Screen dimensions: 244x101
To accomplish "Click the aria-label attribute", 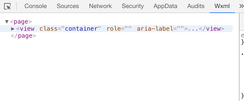I will [155, 29].
